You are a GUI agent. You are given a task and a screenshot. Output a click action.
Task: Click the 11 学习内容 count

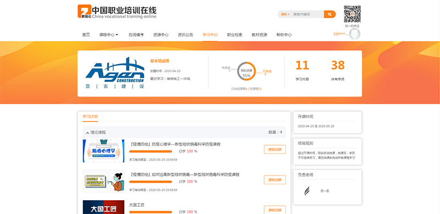click(302, 65)
